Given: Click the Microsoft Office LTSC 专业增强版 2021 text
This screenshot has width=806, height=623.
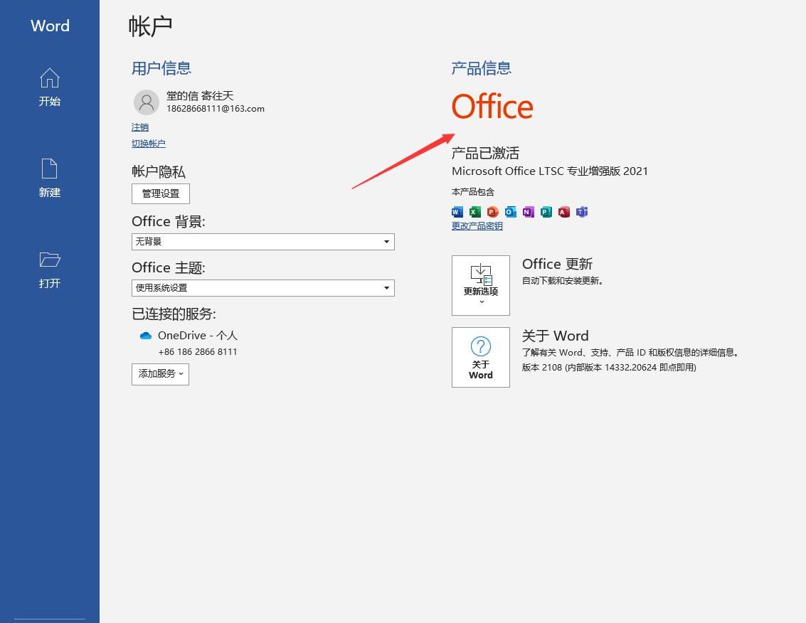Looking at the screenshot, I should (x=549, y=171).
